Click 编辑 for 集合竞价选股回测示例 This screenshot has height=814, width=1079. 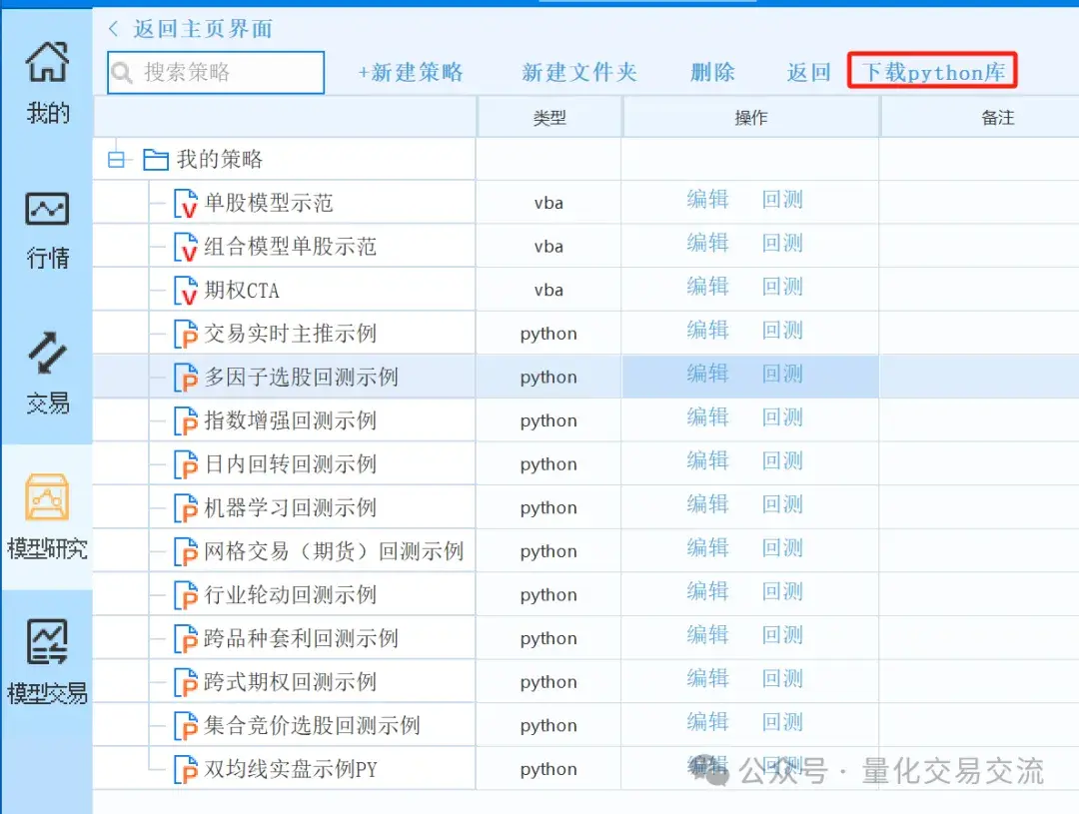point(708,722)
